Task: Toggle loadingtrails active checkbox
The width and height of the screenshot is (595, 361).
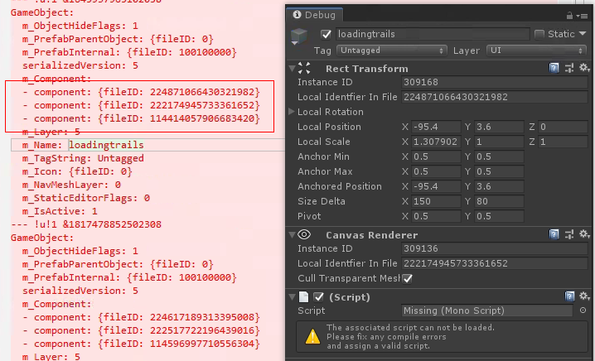Action: click(326, 34)
